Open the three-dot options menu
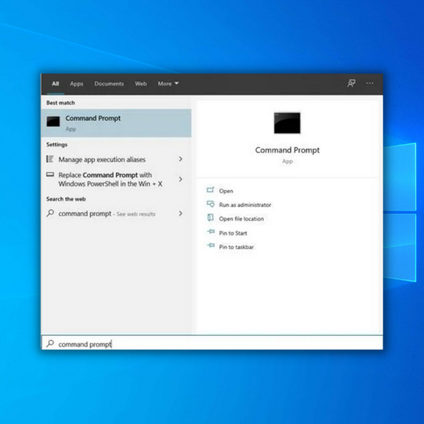The image size is (424, 424). (369, 84)
